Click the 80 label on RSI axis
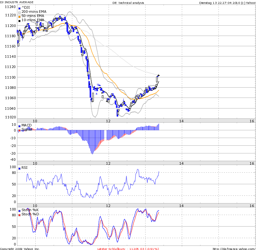The width and height of the screenshot is (257, 250). coord(14,173)
